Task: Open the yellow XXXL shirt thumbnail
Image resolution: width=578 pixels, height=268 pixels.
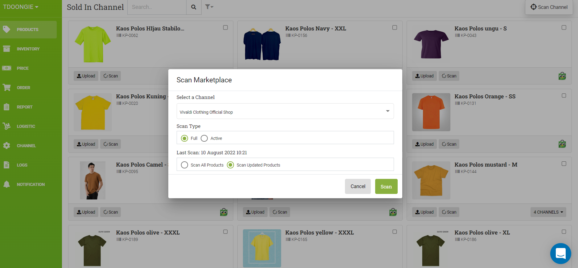Action: pyautogui.click(x=262, y=248)
